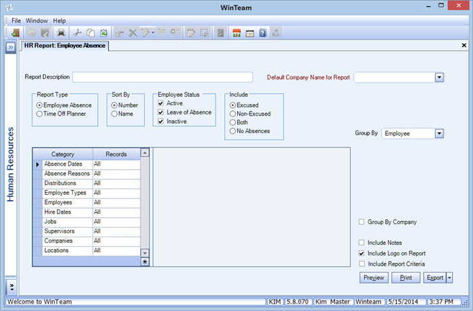This screenshot has width=473, height=311.
Task: Select Employee Absence report type
Action: pos(64,105)
